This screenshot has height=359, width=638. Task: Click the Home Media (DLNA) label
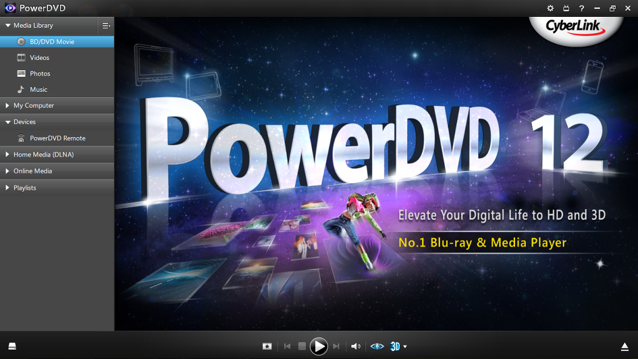43,155
